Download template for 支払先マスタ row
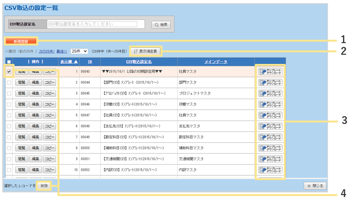352x199 pixels. click(270, 126)
